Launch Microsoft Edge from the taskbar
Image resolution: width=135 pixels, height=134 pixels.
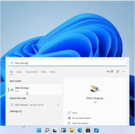click(x=80, y=130)
